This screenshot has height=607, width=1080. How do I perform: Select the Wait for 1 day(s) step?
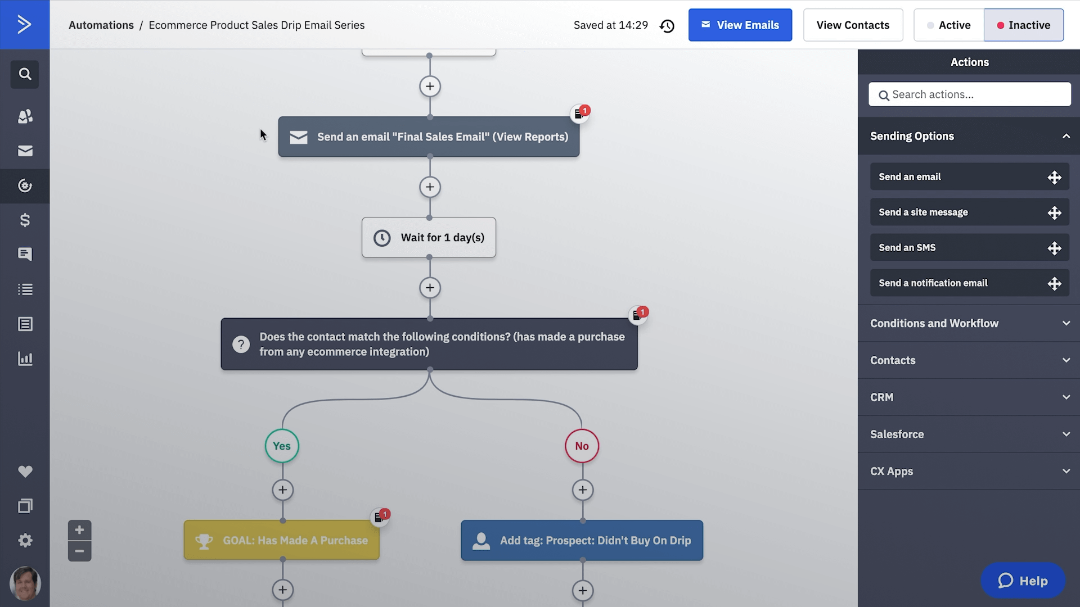(x=429, y=238)
